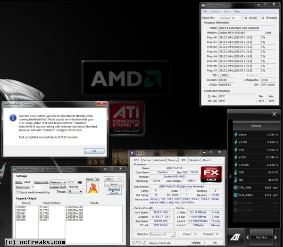
Task: Switch to the Caches tab in CPU-Z
Action: coord(146,160)
